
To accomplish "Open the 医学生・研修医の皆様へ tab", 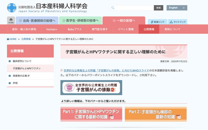I will (x=81, y=21).
